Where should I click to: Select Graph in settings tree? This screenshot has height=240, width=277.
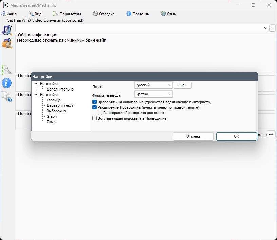pyautogui.click(x=51, y=117)
